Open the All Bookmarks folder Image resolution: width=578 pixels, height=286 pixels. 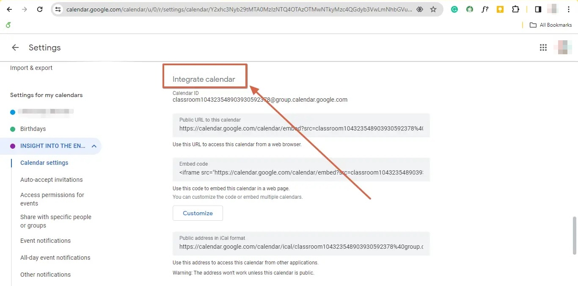(x=551, y=25)
